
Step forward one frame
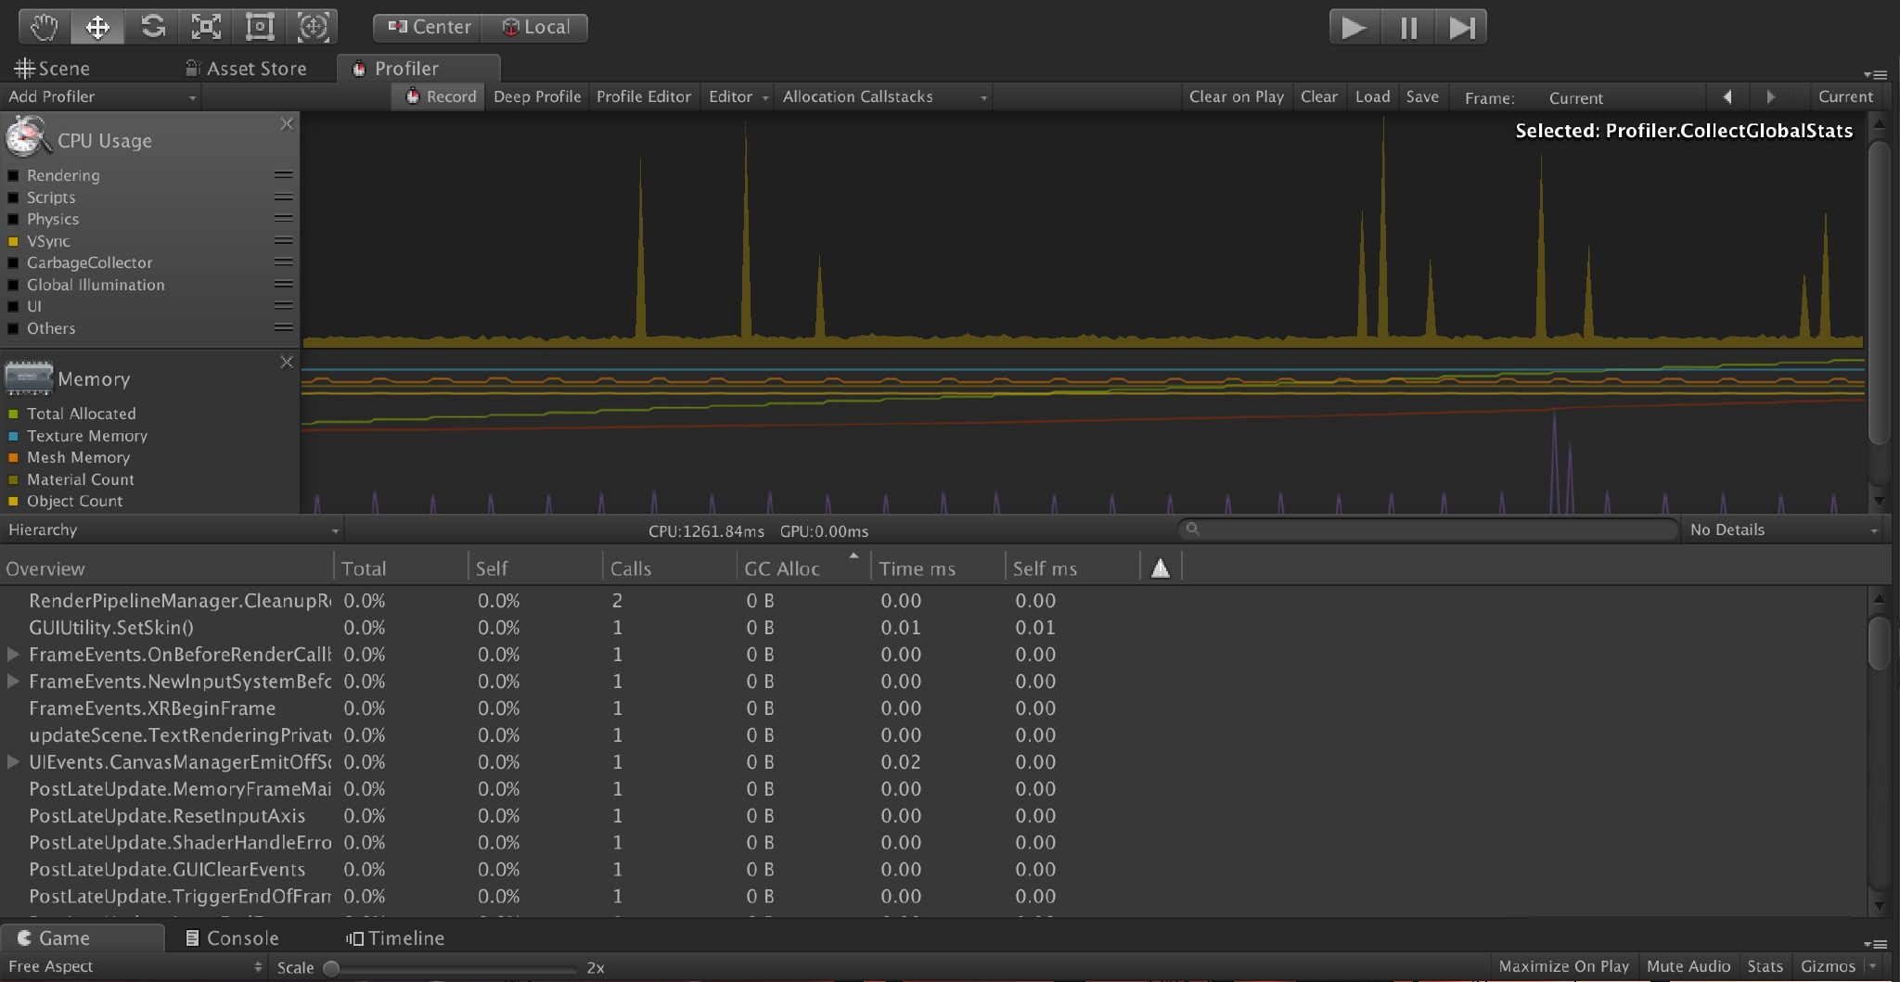click(1461, 27)
